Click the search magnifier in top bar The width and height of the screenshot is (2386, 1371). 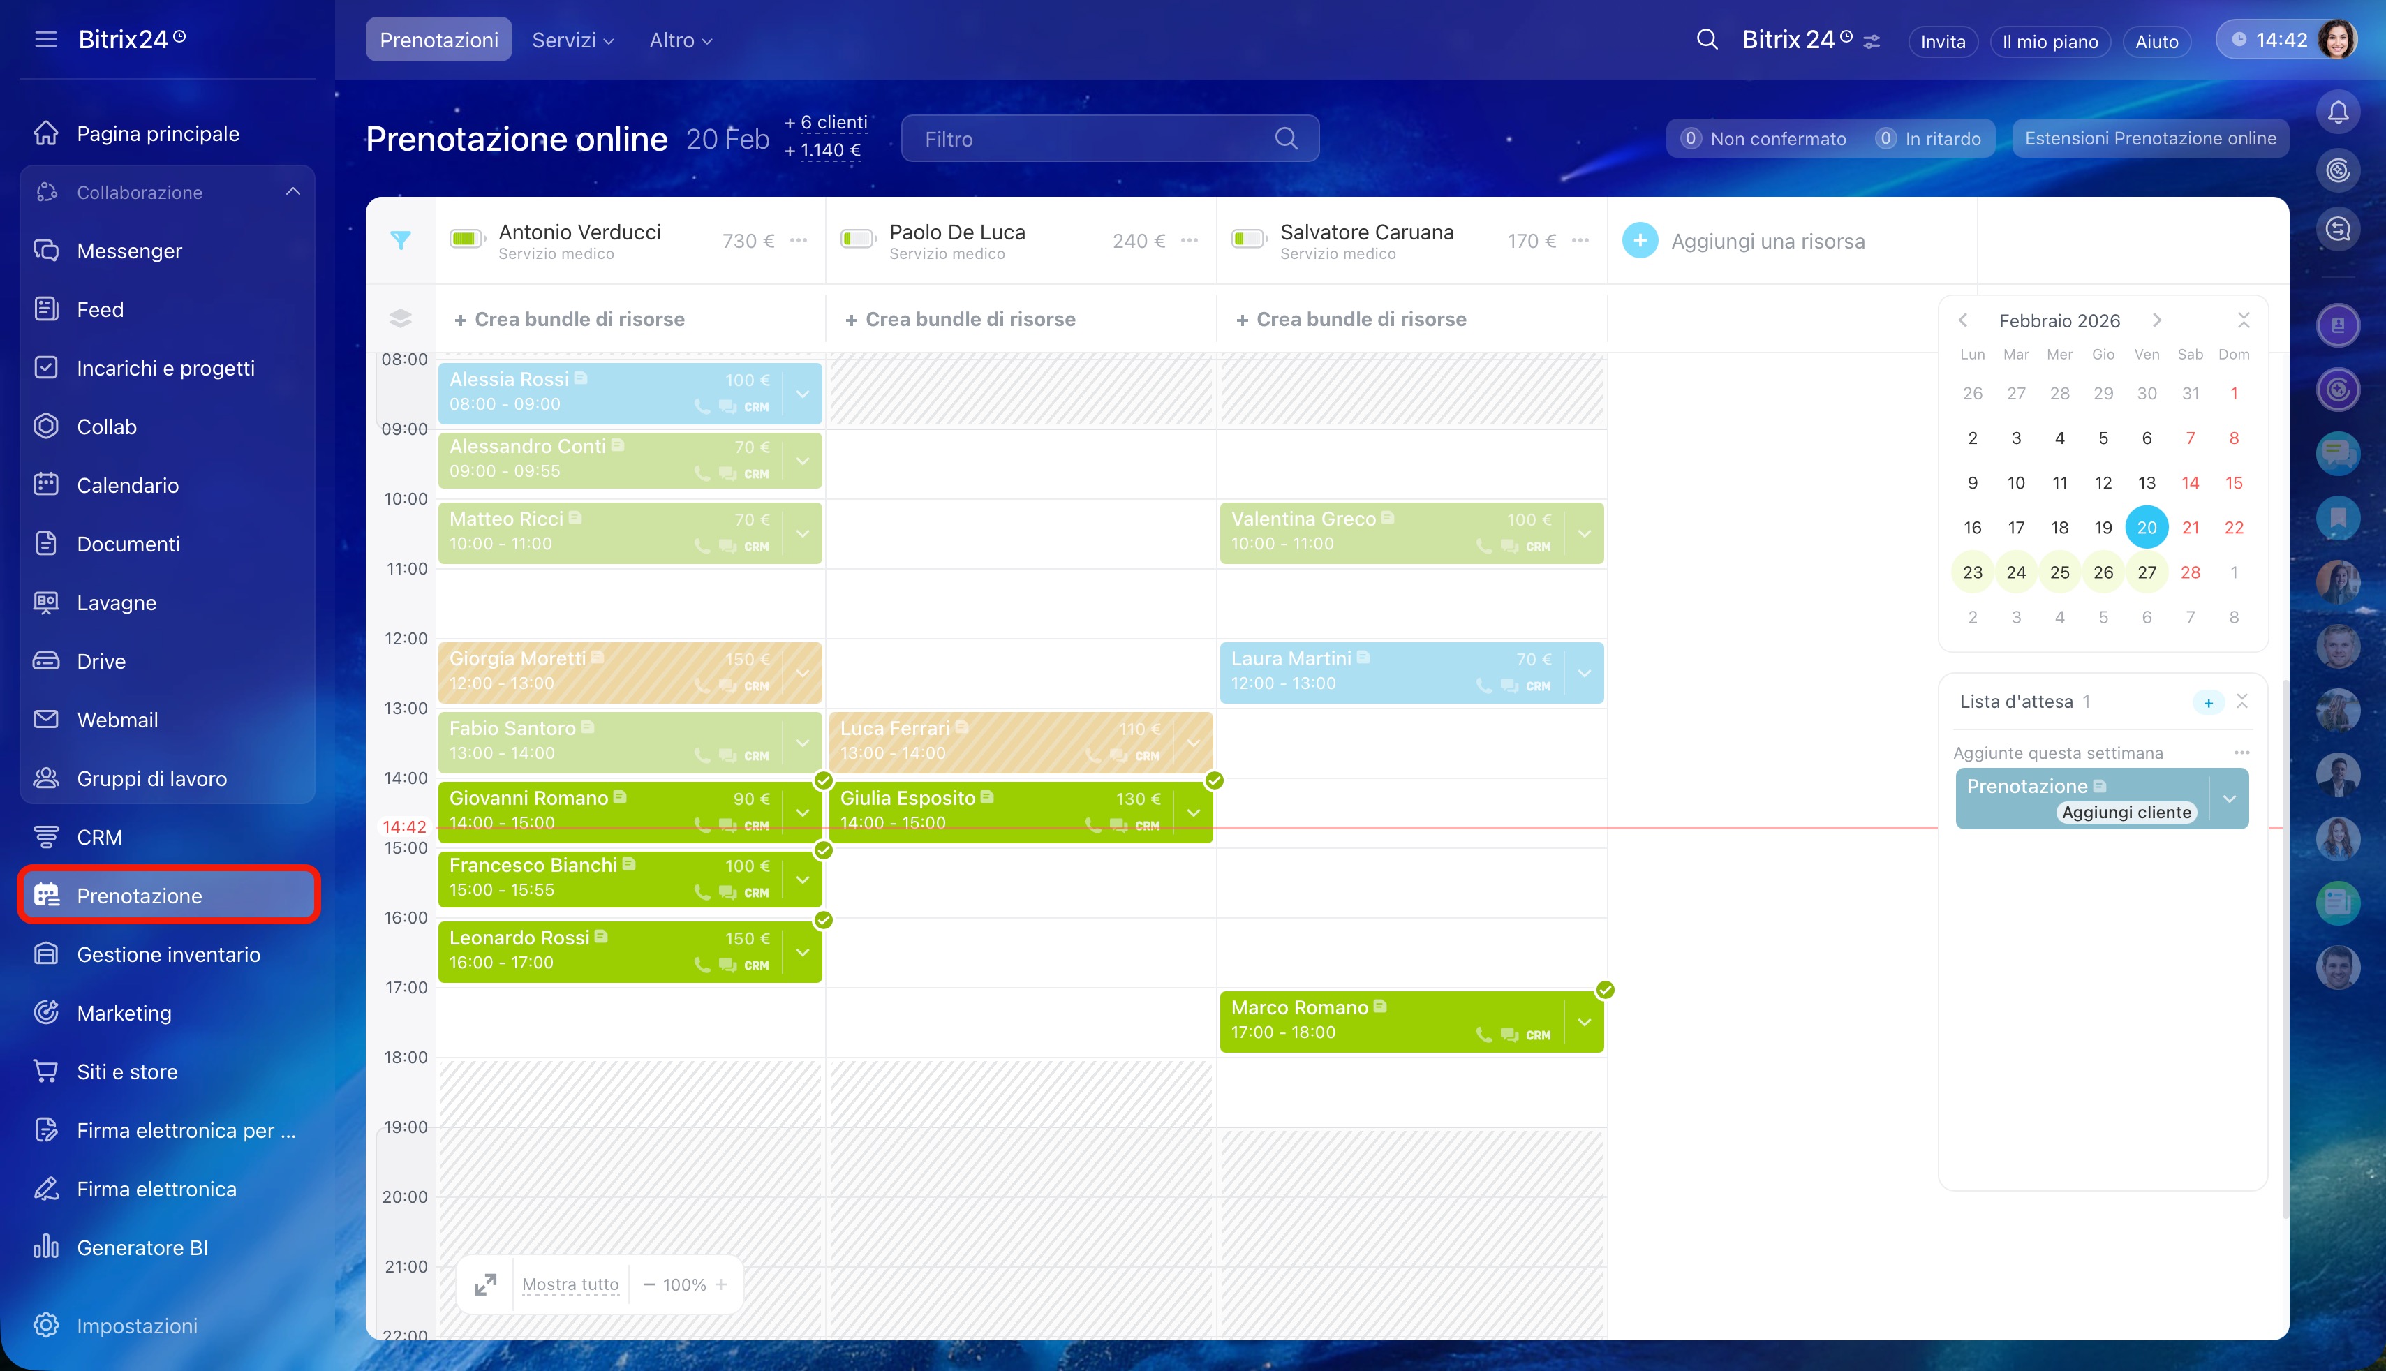1706,40
